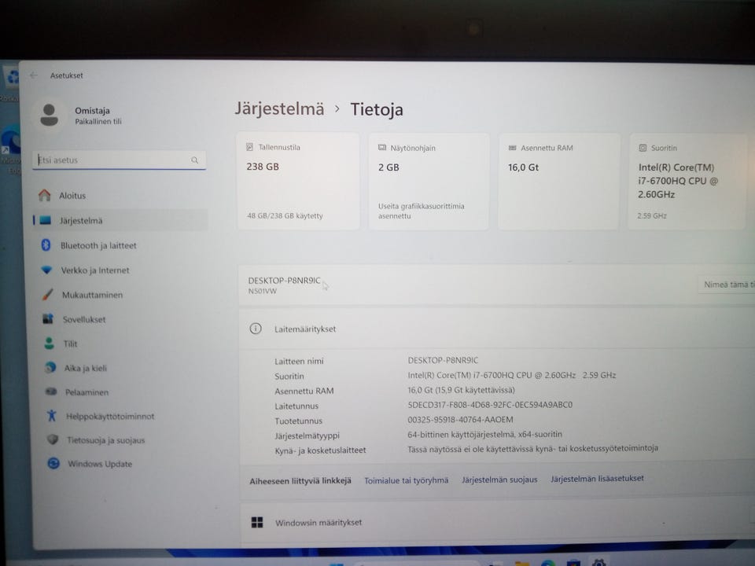Select Windows Update in sidebar
Screen dimensions: 755x566
[x=126, y=464]
